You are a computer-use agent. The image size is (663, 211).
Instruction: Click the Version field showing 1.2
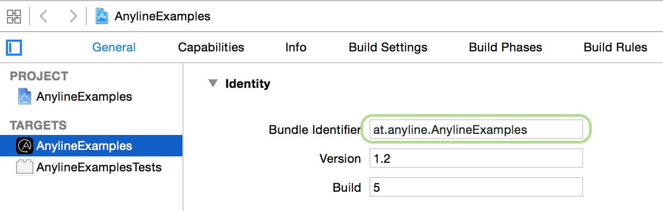tap(476, 159)
